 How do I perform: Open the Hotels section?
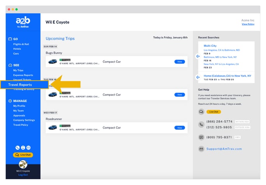(17, 49)
